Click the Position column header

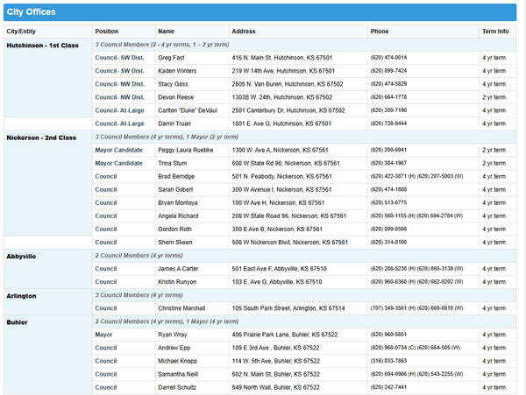tap(107, 32)
